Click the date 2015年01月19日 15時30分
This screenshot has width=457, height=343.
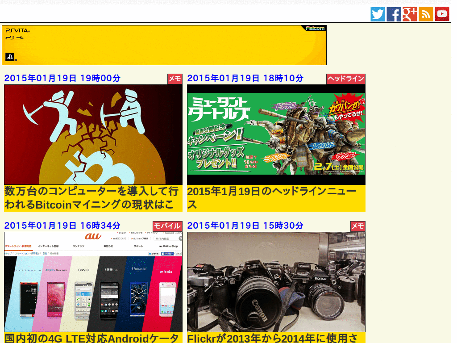(245, 226)
